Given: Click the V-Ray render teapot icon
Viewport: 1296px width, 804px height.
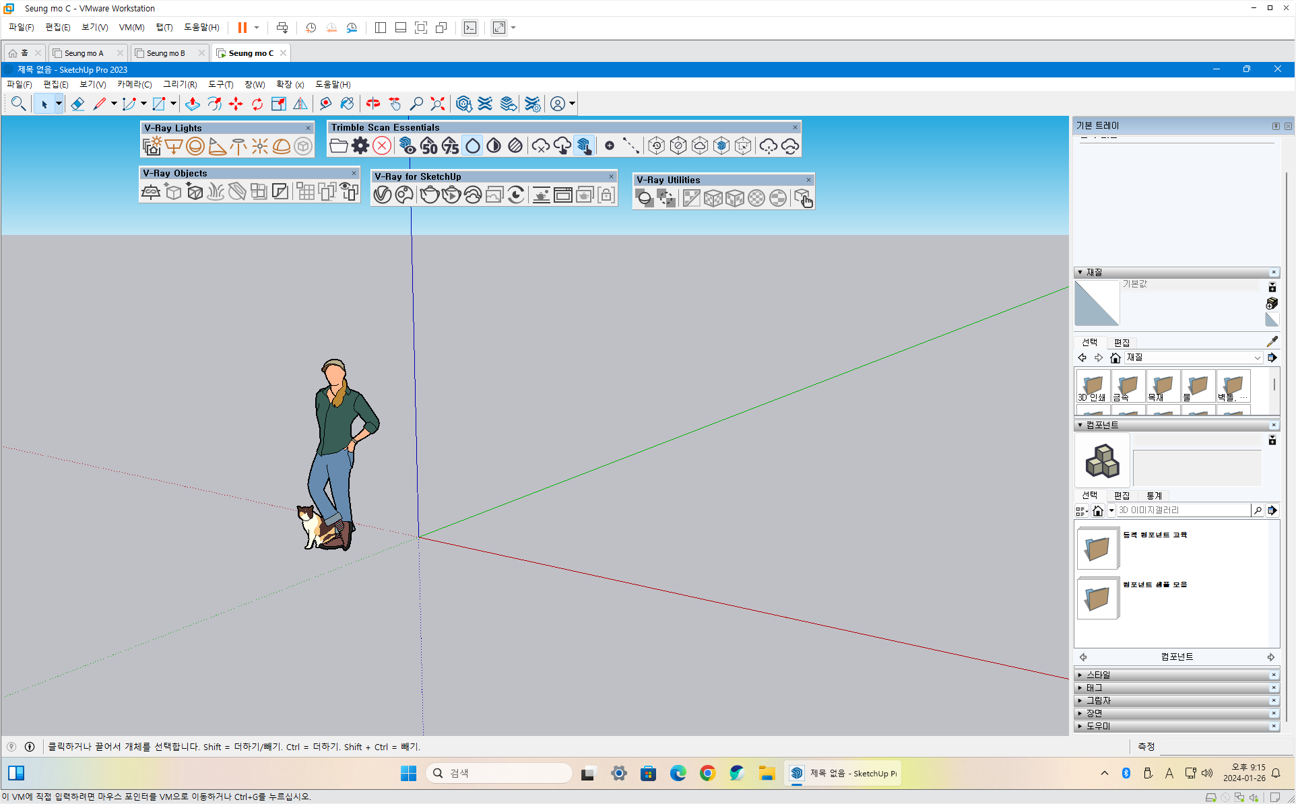Looking at the screenshot, I should [x=429, y=195].
